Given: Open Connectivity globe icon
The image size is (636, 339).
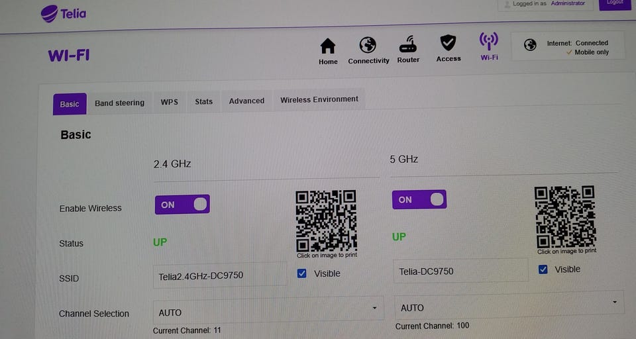Looking at the screenshot, I should pos(368,45).
